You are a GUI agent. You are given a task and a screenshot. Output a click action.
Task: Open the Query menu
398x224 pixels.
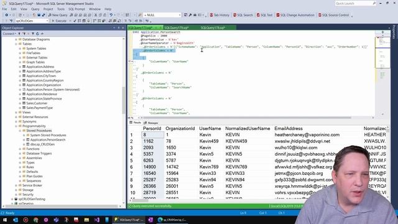pos(35,9)
